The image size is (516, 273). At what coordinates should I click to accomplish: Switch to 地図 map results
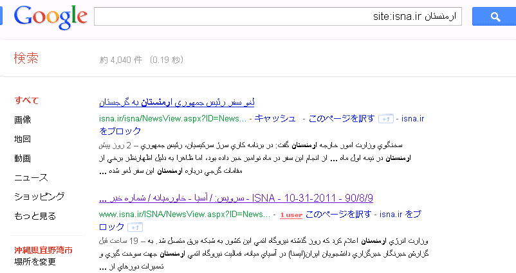coord(23,139)
